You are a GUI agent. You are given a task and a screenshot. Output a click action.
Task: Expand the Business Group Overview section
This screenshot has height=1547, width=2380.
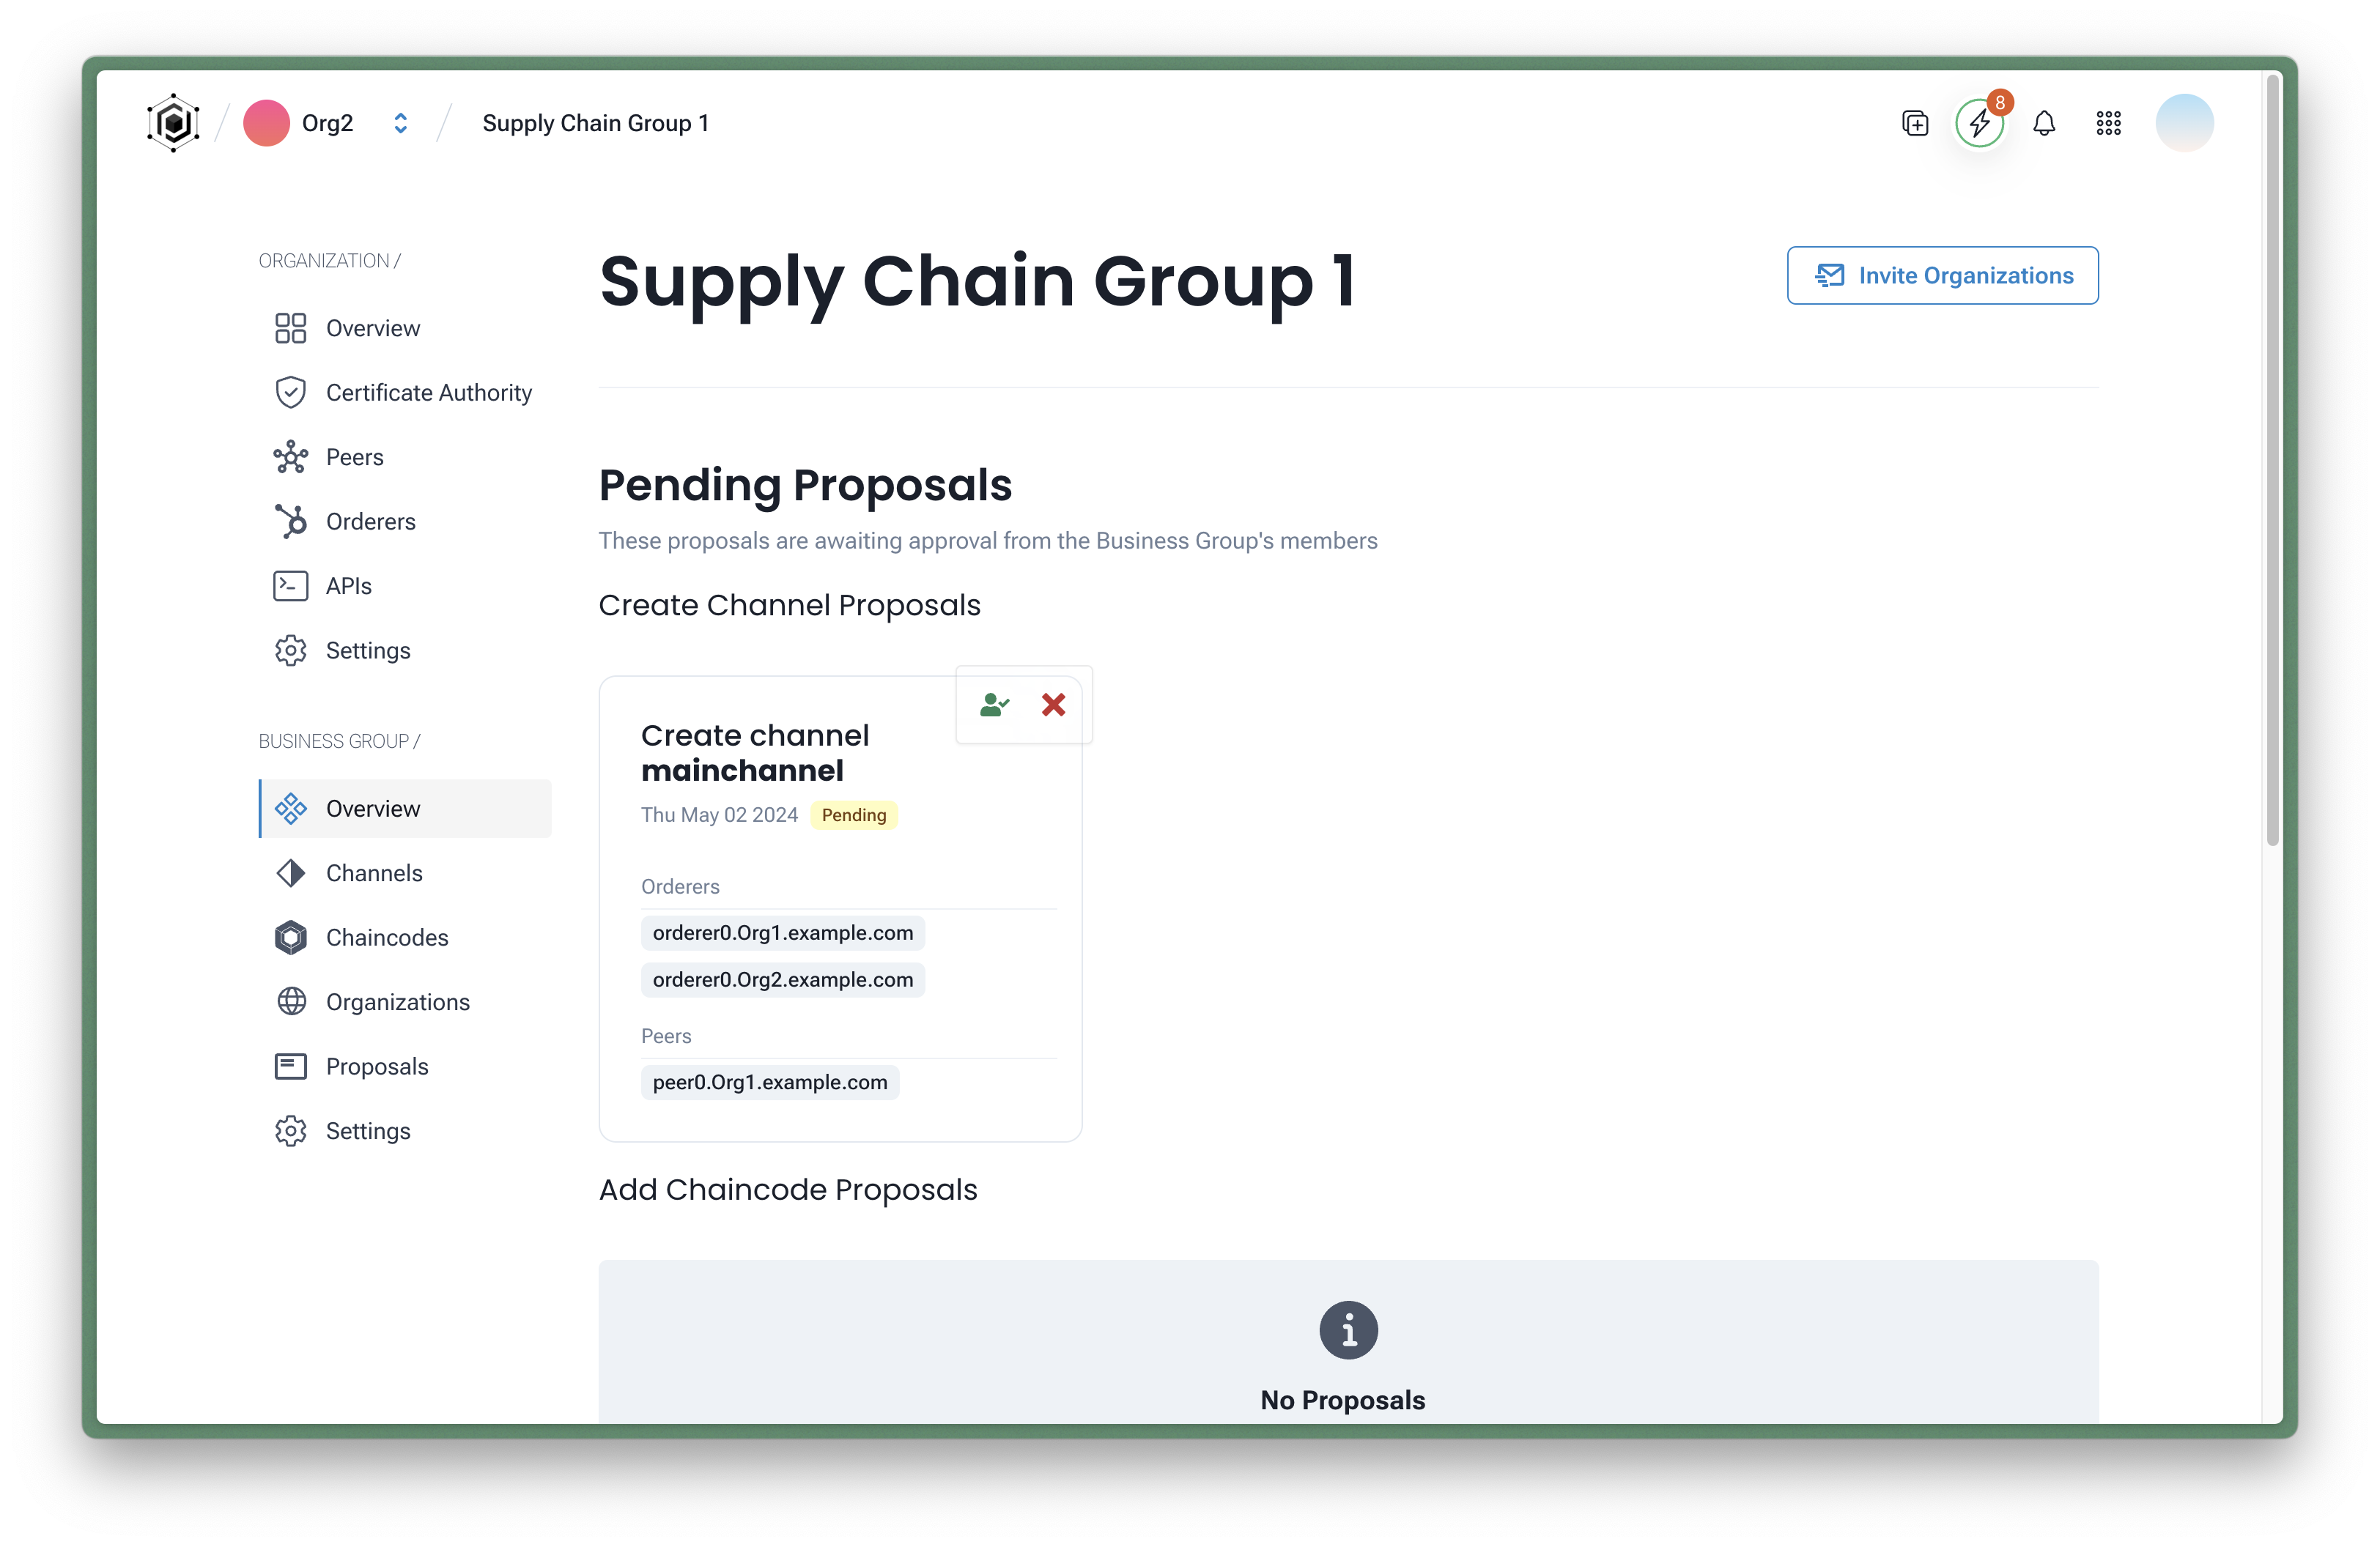click(372, 806)
